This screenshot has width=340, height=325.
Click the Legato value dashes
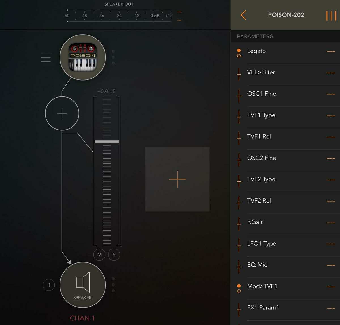331,51
